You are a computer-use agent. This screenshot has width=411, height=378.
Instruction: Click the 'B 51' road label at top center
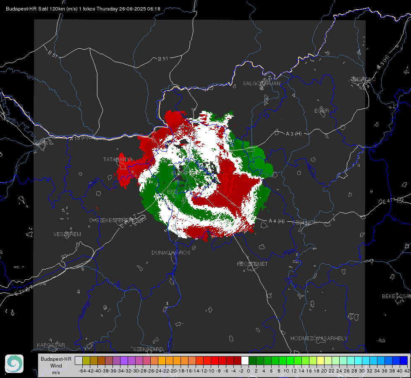(x=163, y=59)
